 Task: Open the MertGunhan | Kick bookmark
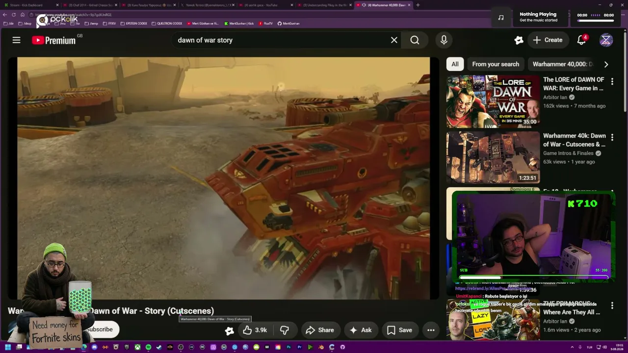[239, 24]
